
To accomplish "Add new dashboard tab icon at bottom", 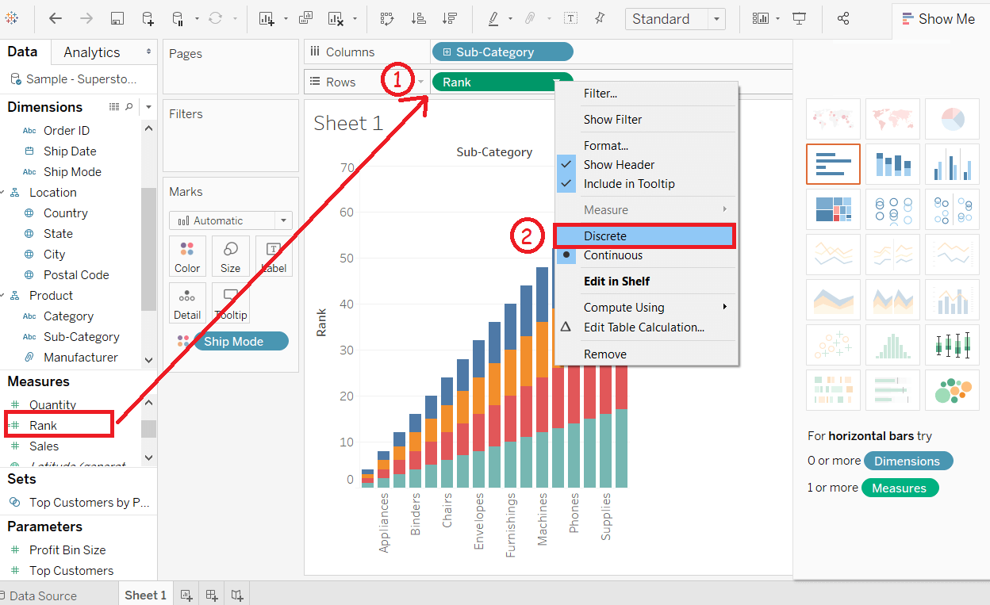I will click(x=212, y=595).
